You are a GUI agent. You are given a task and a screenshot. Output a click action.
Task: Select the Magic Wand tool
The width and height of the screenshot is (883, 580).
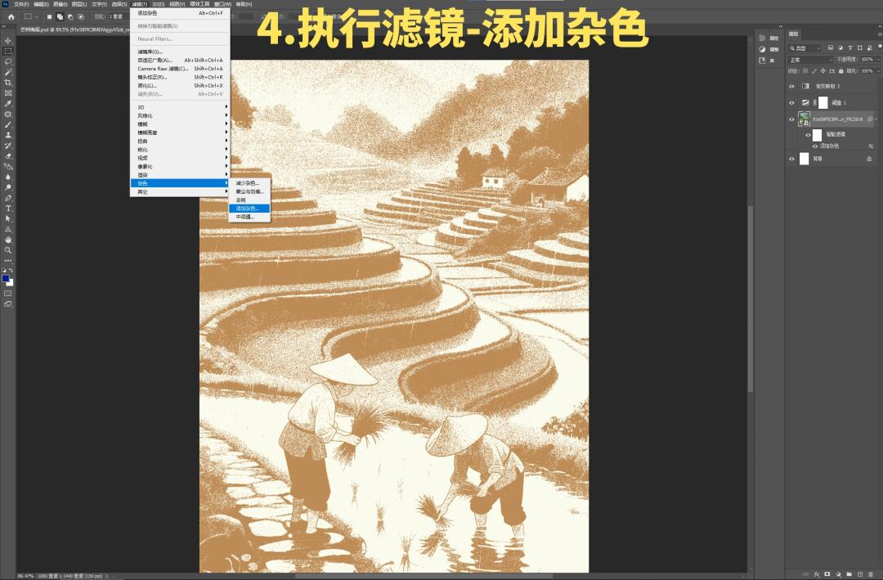click(x=8, y=72)
